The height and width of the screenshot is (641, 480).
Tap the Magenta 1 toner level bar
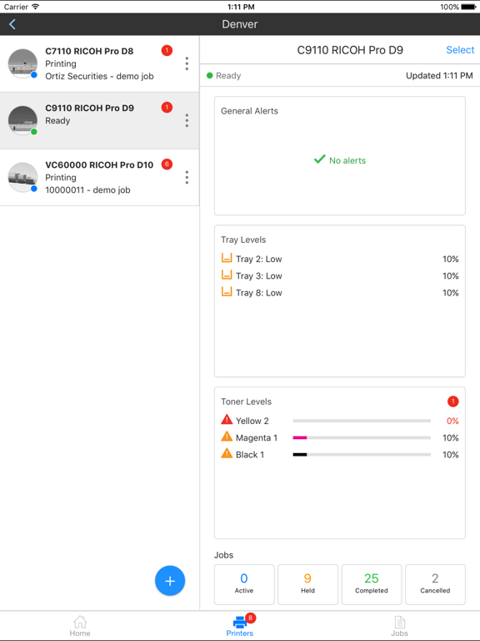362,437
